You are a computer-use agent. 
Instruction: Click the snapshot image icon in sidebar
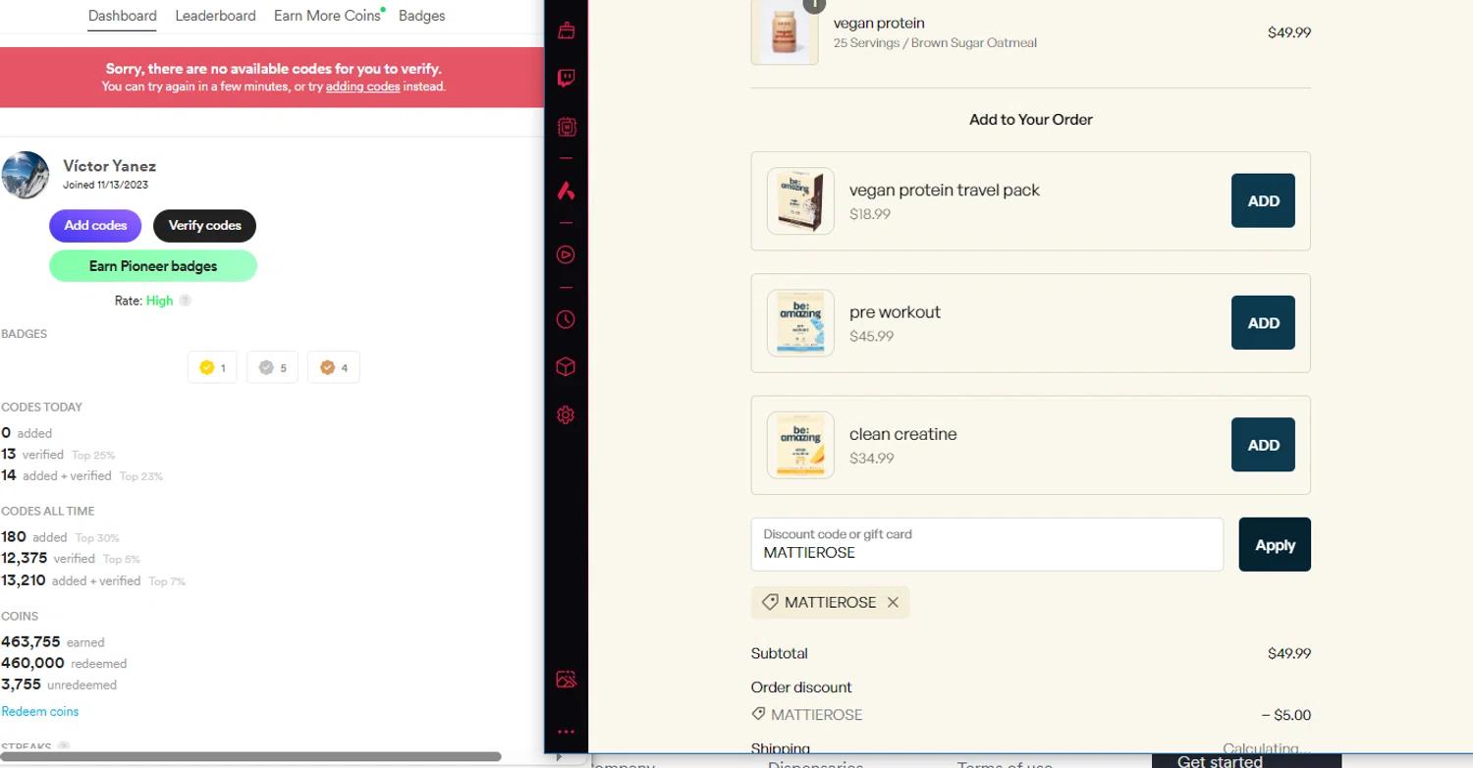pyautogui.click(x=566, y=680)
